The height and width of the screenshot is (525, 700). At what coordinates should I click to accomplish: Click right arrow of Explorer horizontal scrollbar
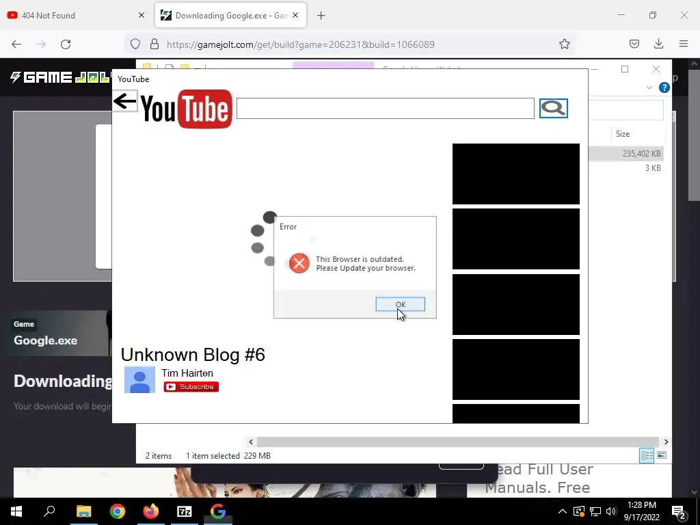(x=666, y=442)
